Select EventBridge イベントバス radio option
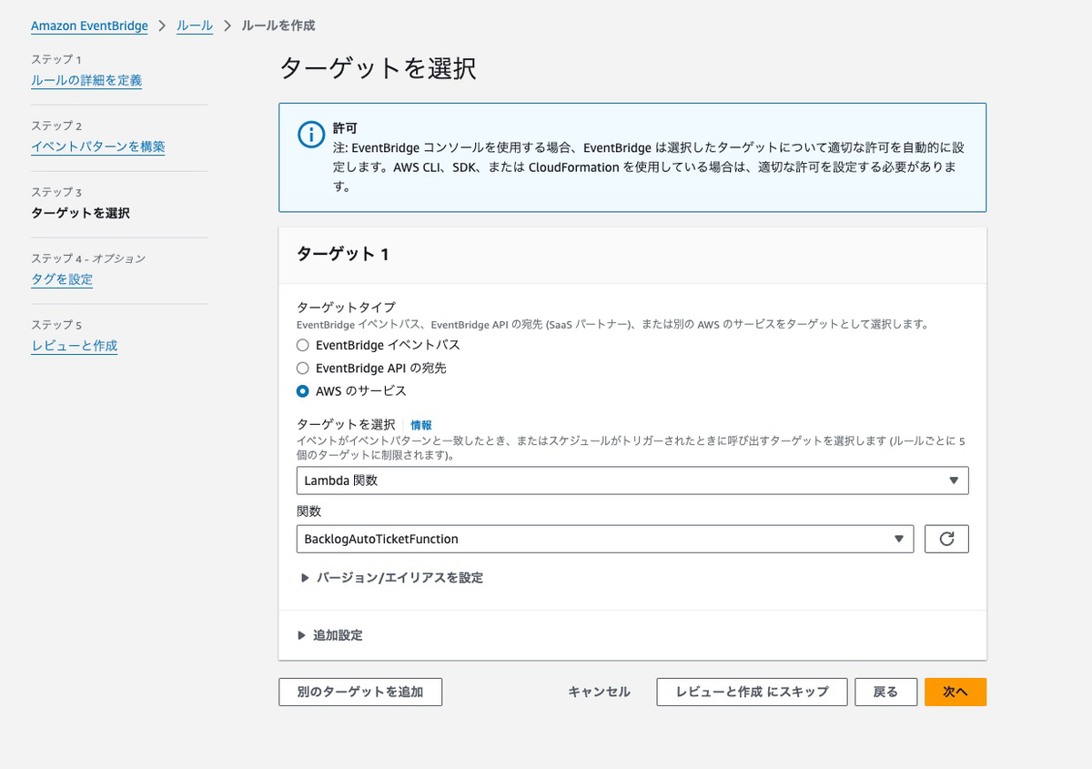Image resolution: width=1092 pixels, height=769 pixels. point(303,345)
